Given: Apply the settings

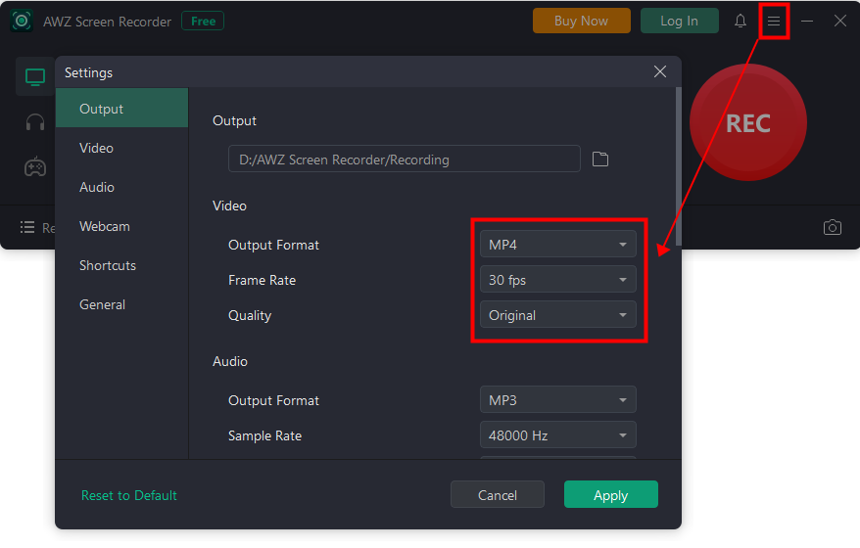Looking at the screenshot, I should (610, 495).
